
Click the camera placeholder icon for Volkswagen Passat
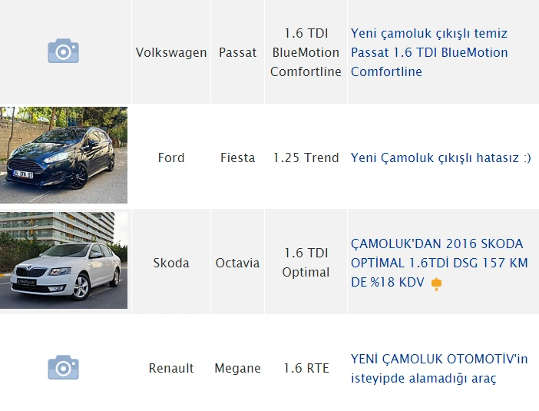click(x=64, y=51)
